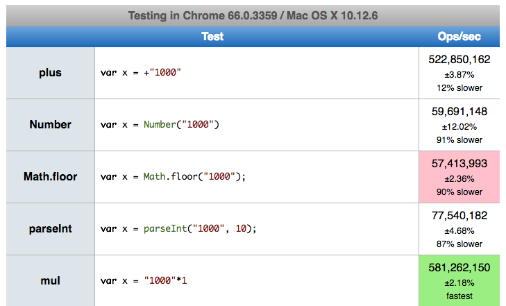Viewport: 506px width, 306px height.
Task: Click the 522,850,162 ops/sec result
Action: pos(459,60)
